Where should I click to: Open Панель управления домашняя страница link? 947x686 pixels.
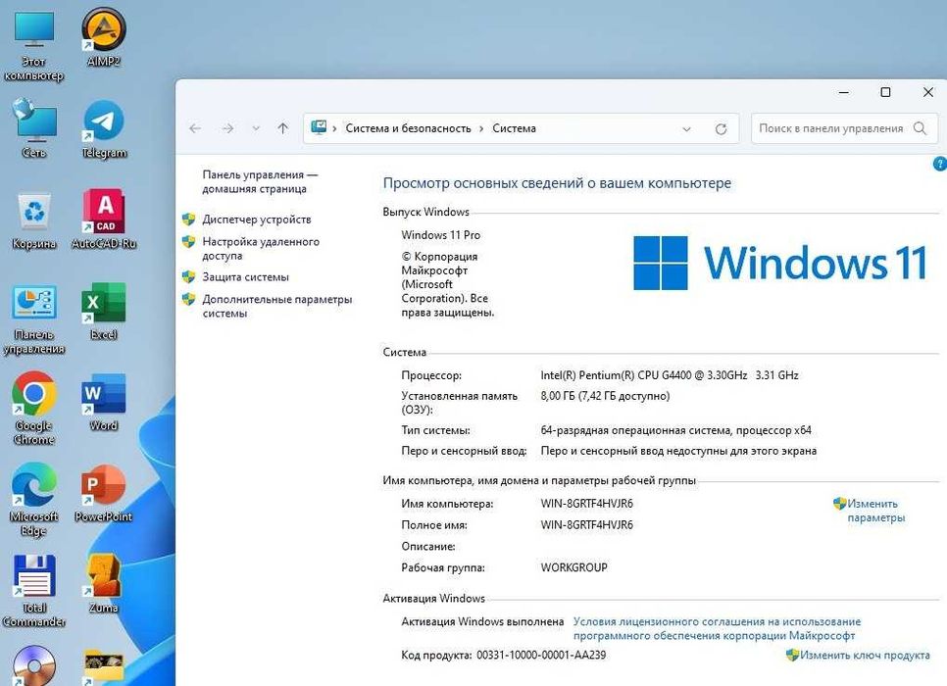(x=260, y=181)
